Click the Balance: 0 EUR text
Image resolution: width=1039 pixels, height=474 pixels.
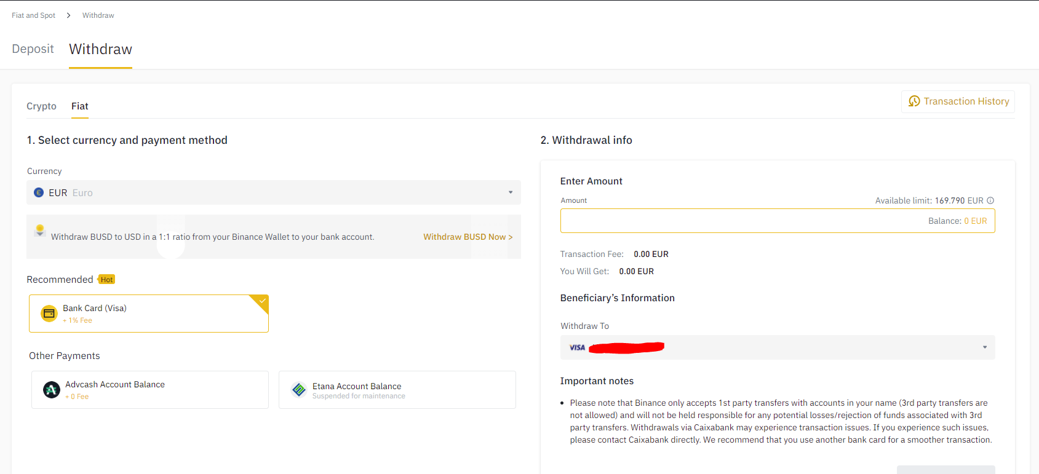[957, 221]
